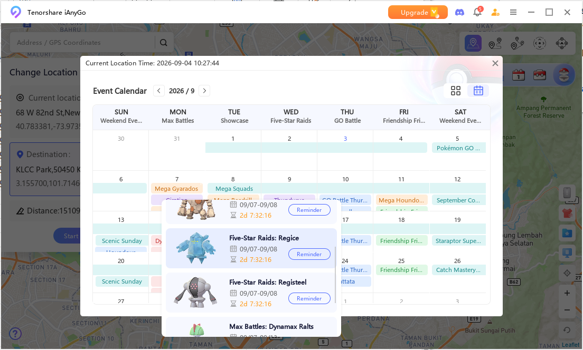Screen dimensions: 583x350
Task: Open Scenic Sunday event on day 13
Action: click(122, 241)
